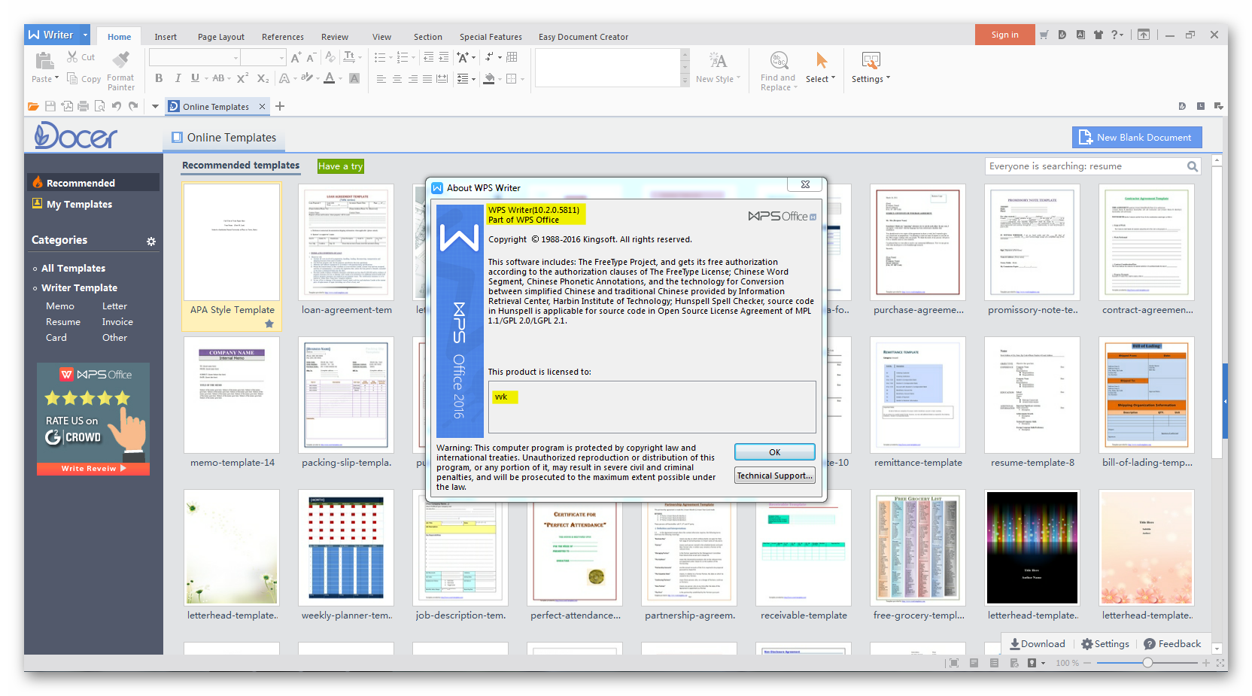Click the Open folder icon in quick toolbar
Viewport: 1252px width, 696px height.
33,106
